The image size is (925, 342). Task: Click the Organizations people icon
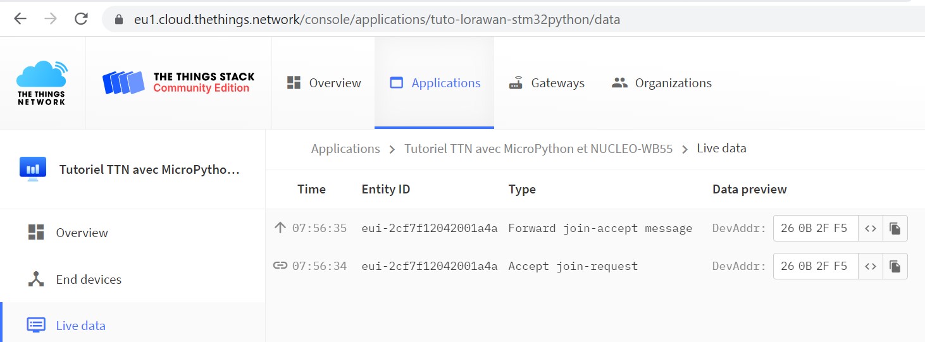click(x=619, y=83)
